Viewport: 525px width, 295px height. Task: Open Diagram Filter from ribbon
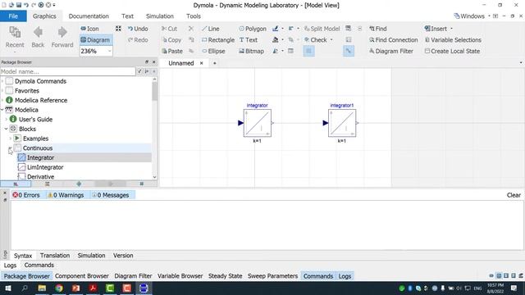tap(391, 51)
